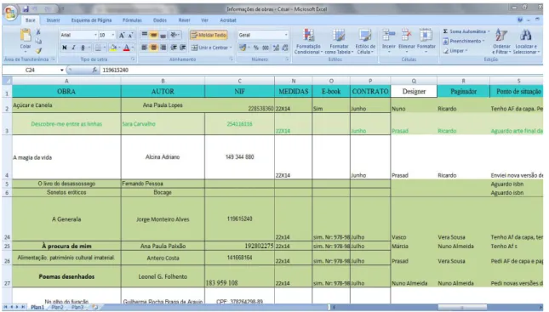Open the font size 10 dropdown
The width and height of the screenshot is (549, 312).
pyautogui.click(x=112, y=35)
